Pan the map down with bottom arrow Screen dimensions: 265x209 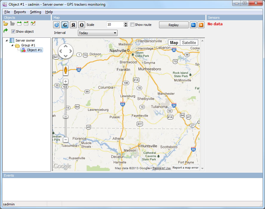[66, 56]
